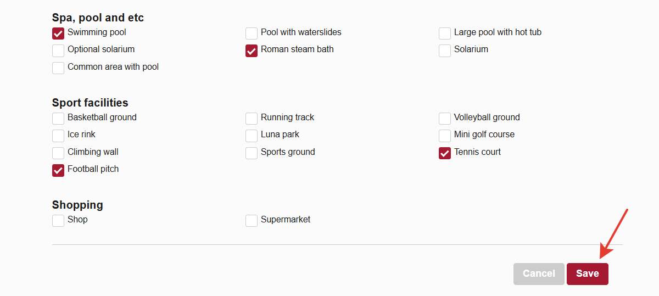Uncheck the Swimming pool checkbox
Image resolution: width=659 pixels, height=296 pixels.
[x=58, y=33]
